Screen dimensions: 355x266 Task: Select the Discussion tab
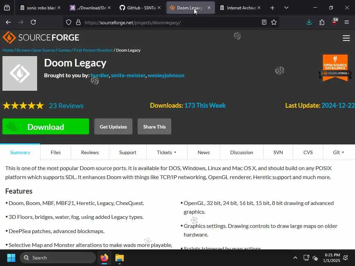point(241,152)
